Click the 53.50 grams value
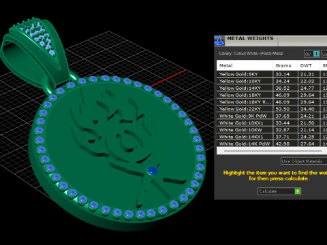 (x=283, y=109)
